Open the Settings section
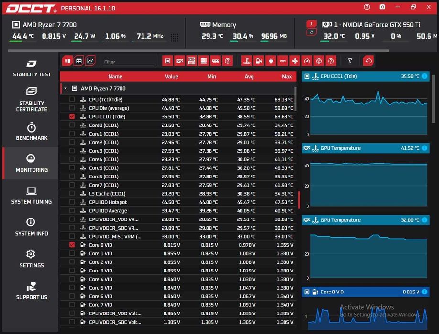This screenshot has width=439, height=334. tap(32, 259)
